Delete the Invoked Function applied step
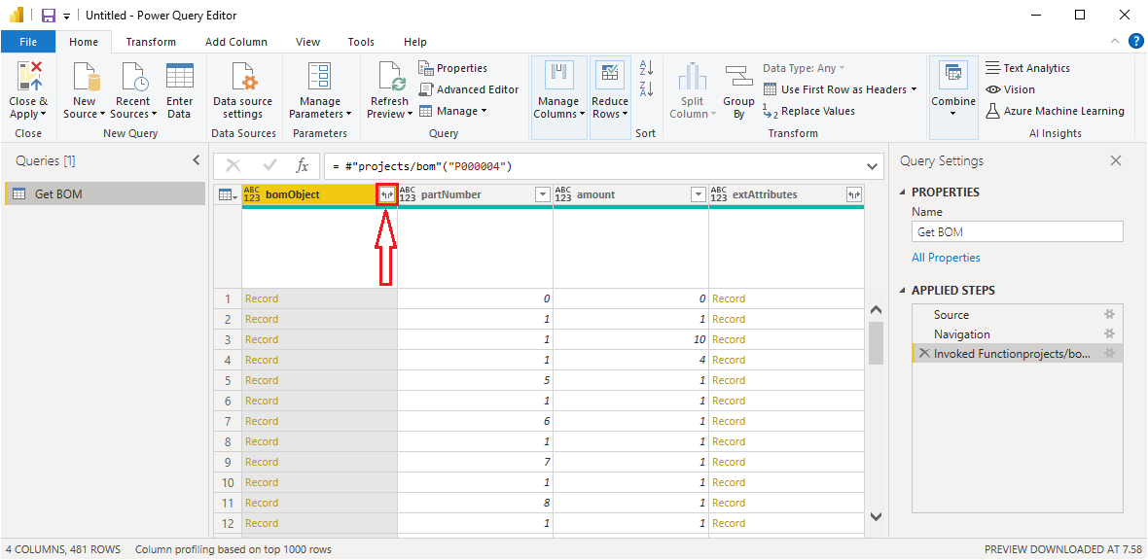The width and height of the screenshot is (1148, 560). (923, 354)
